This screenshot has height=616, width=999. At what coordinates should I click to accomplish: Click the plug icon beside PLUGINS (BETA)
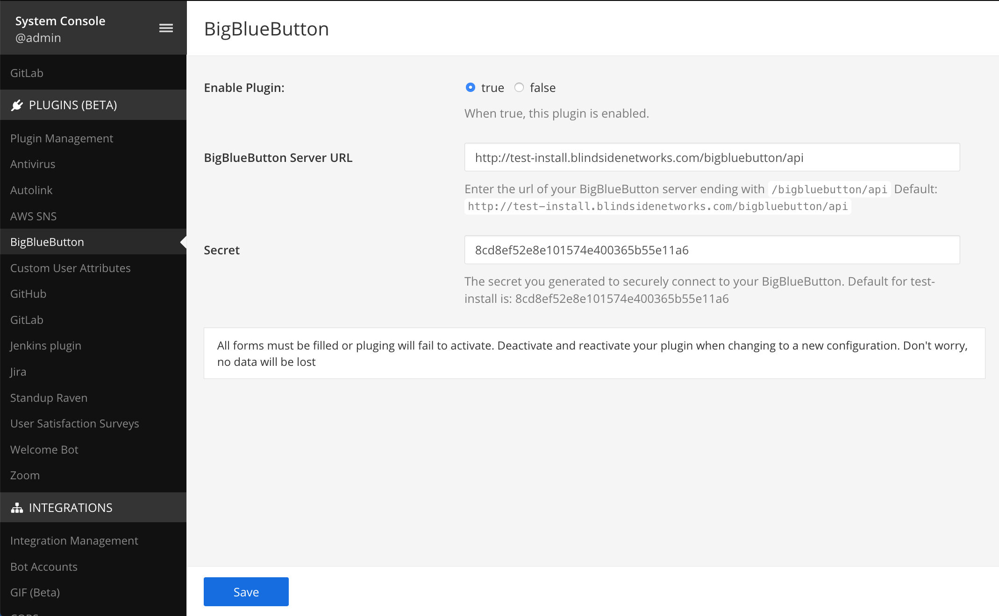pyautogui.click(x=17, y=105)
